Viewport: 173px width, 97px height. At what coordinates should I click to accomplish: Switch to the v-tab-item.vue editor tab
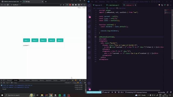tap(113, 5)
